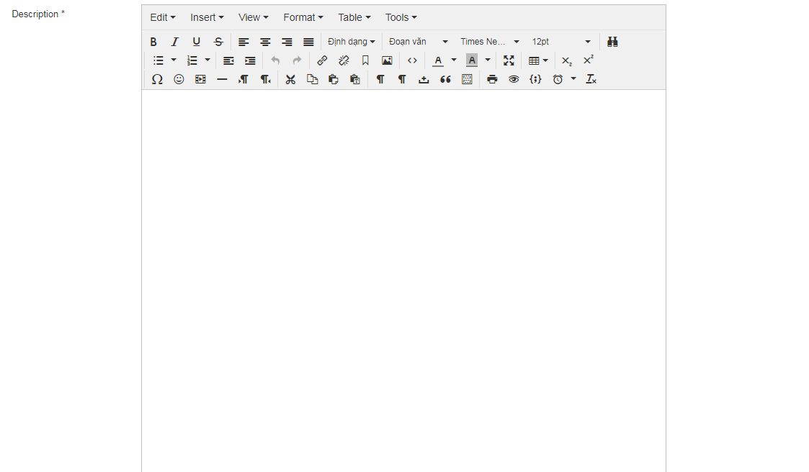Open the Định dạng formats dropdown

352,42
